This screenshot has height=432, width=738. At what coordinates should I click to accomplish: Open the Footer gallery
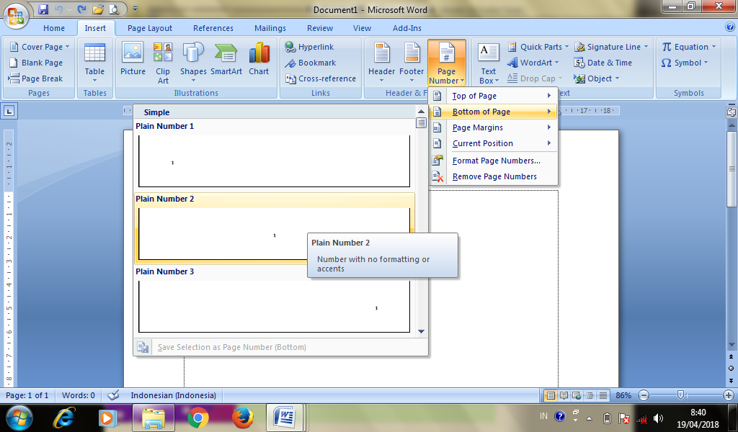[412, 63]
